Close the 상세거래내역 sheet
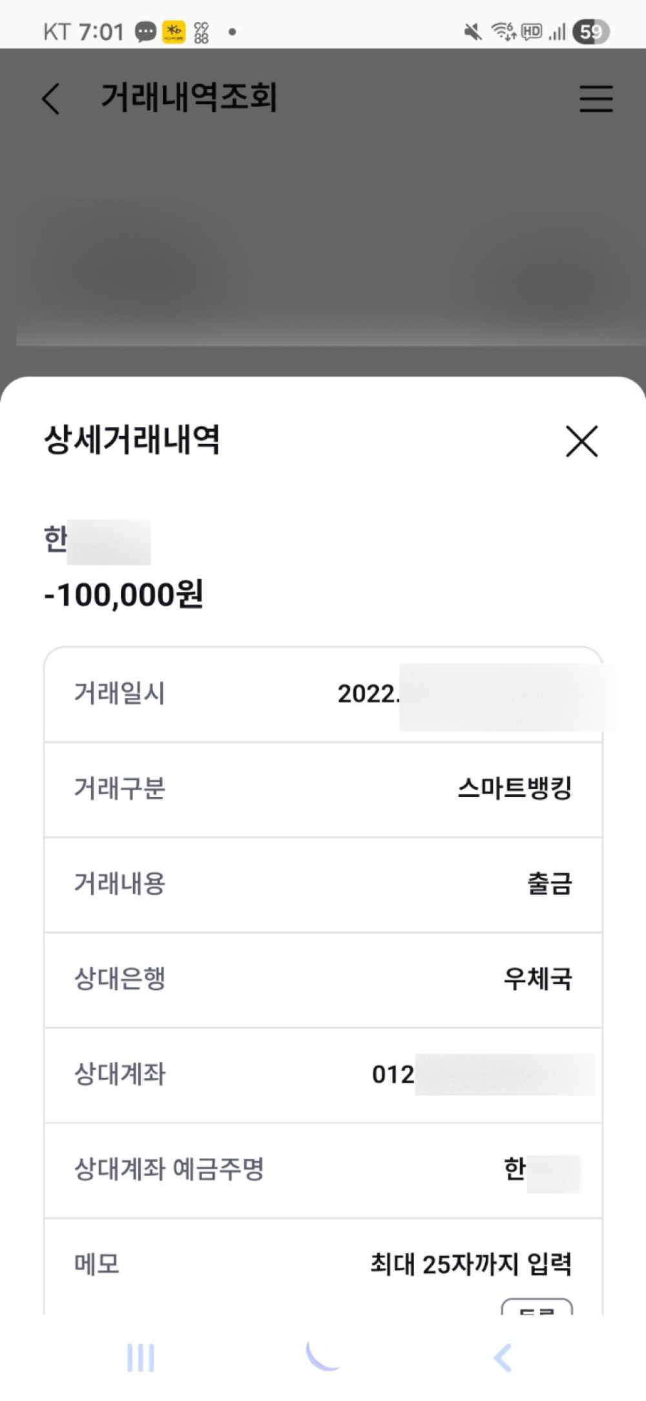This screenshot has height=1401, width=646. click(x=582, y=441)
